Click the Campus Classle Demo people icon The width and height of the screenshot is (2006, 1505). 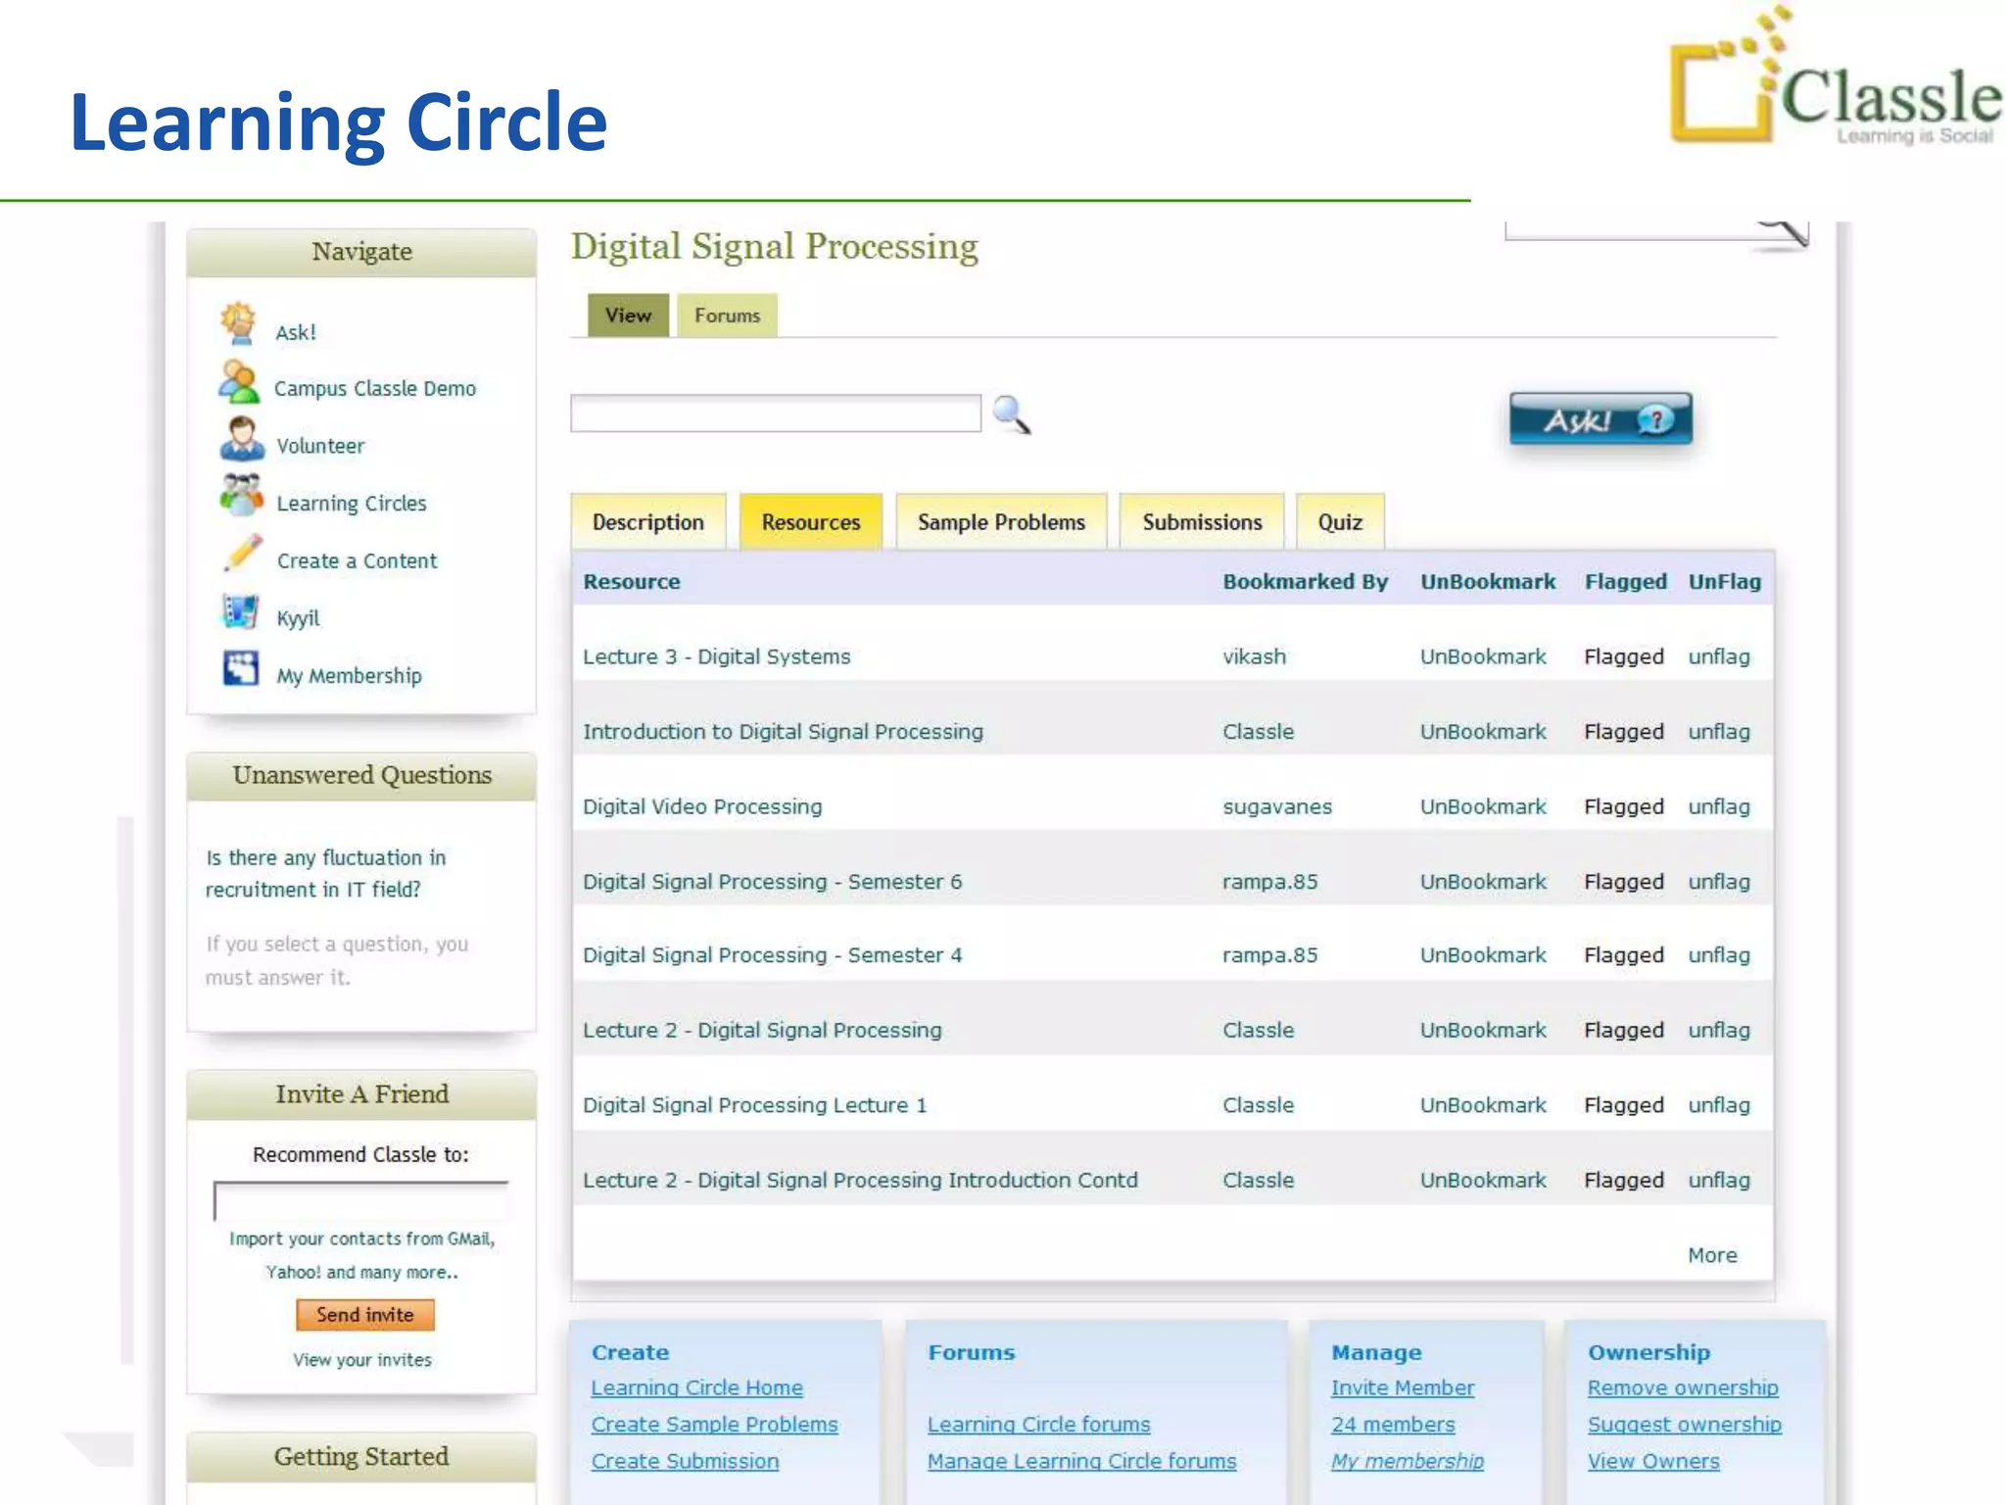238,382
